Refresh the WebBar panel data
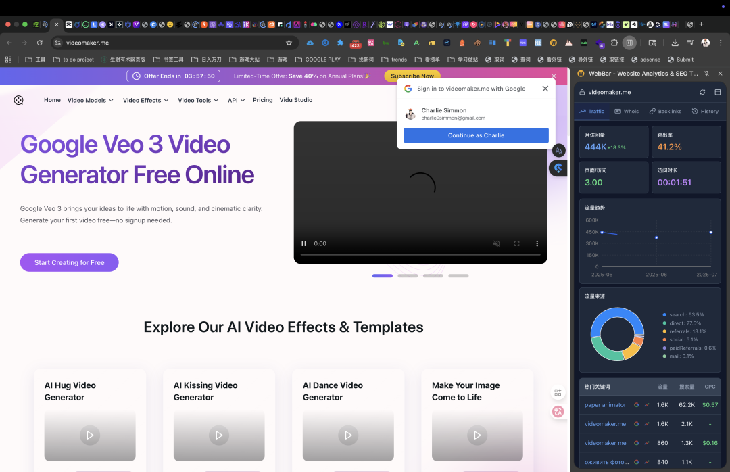The width and height of the screenshot is (730, 472). coord(702,92)
